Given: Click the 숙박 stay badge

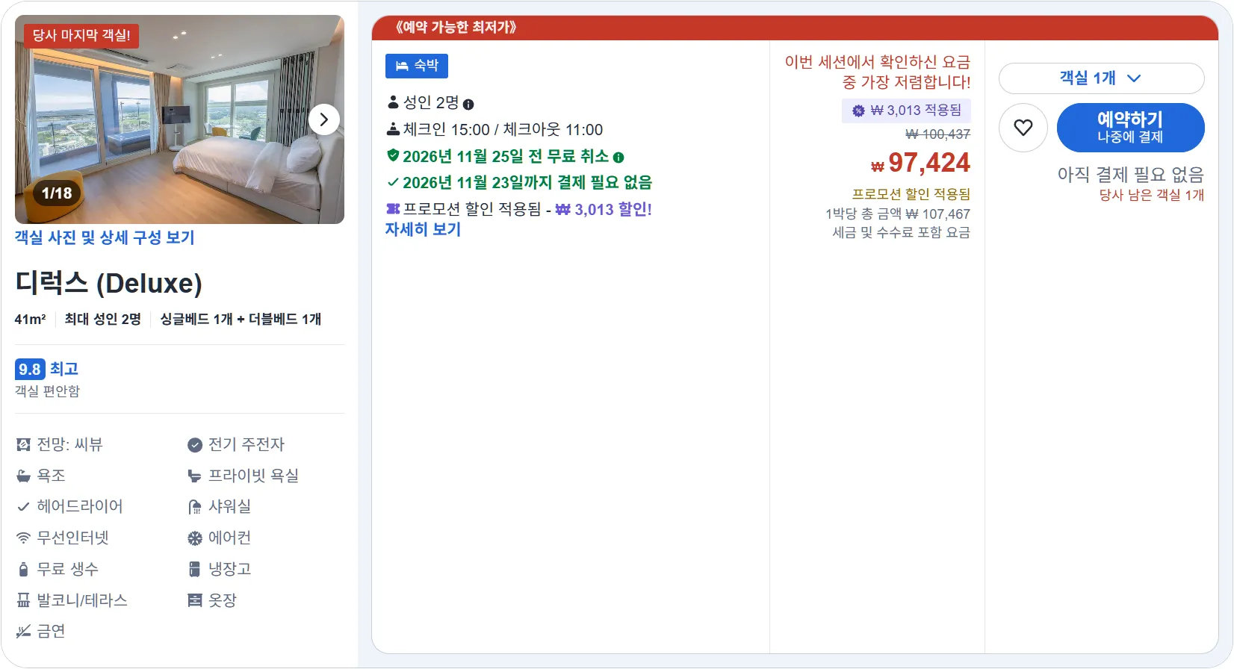Looking at the screenshot, I should (417, 66).
